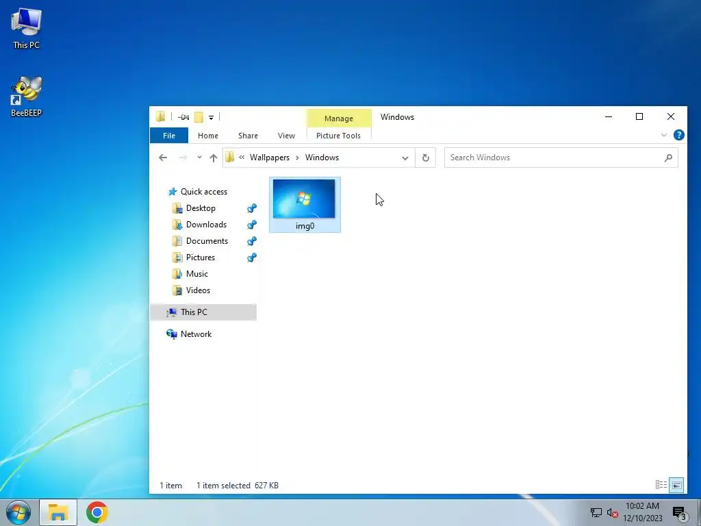
Task: Click the muted volume tray icon
Action: pyautogui.click(x=612, y=512)
